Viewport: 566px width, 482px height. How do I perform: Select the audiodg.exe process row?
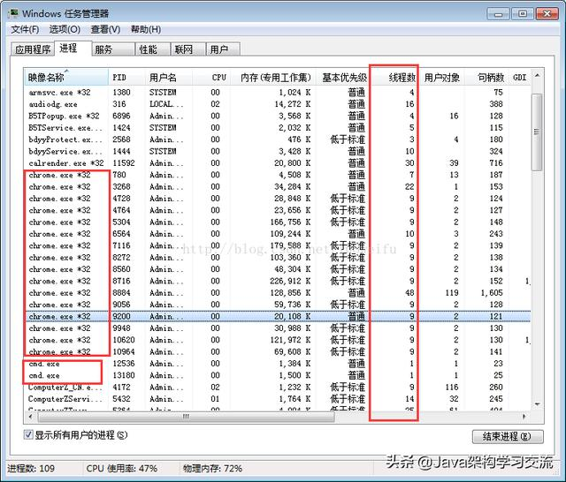[278, 104]
